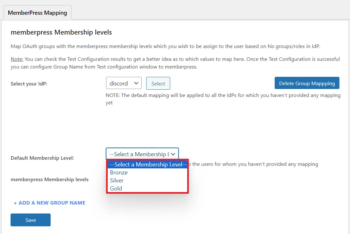
Task: Open the MemberPress Mapping tab
Action: tap(37, 13)
